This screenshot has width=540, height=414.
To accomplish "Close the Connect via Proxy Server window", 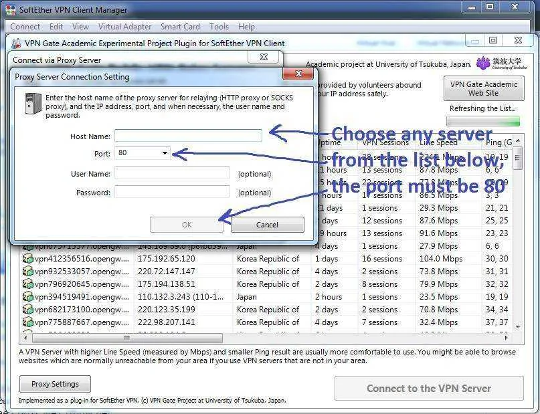I will click(264, 57).
